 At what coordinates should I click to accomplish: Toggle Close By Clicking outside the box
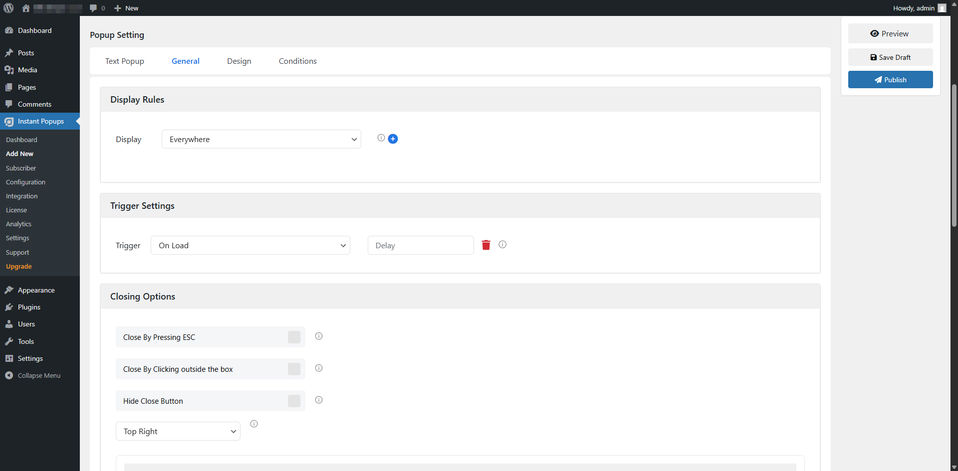(x=294, y=369)
